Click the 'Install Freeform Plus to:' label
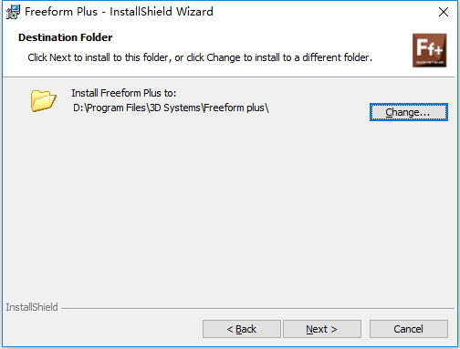460x349 pixels. [124, 93]
